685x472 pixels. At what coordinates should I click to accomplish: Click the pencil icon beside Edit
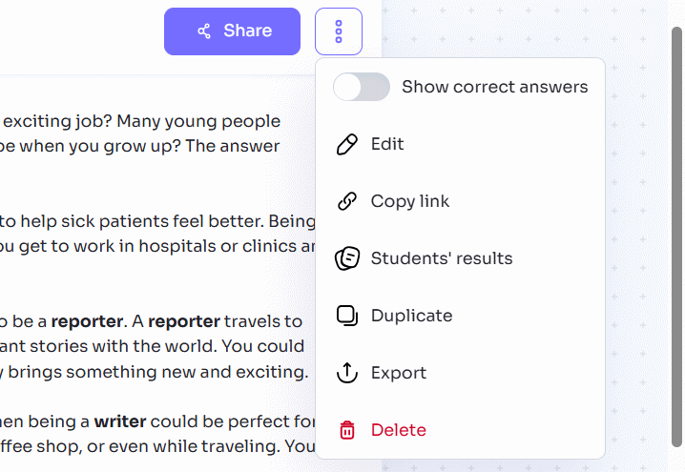[x=347, y=145]
